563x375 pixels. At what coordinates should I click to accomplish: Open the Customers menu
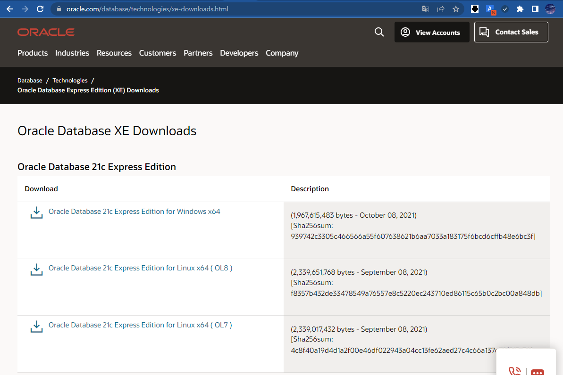pos(158,53)
